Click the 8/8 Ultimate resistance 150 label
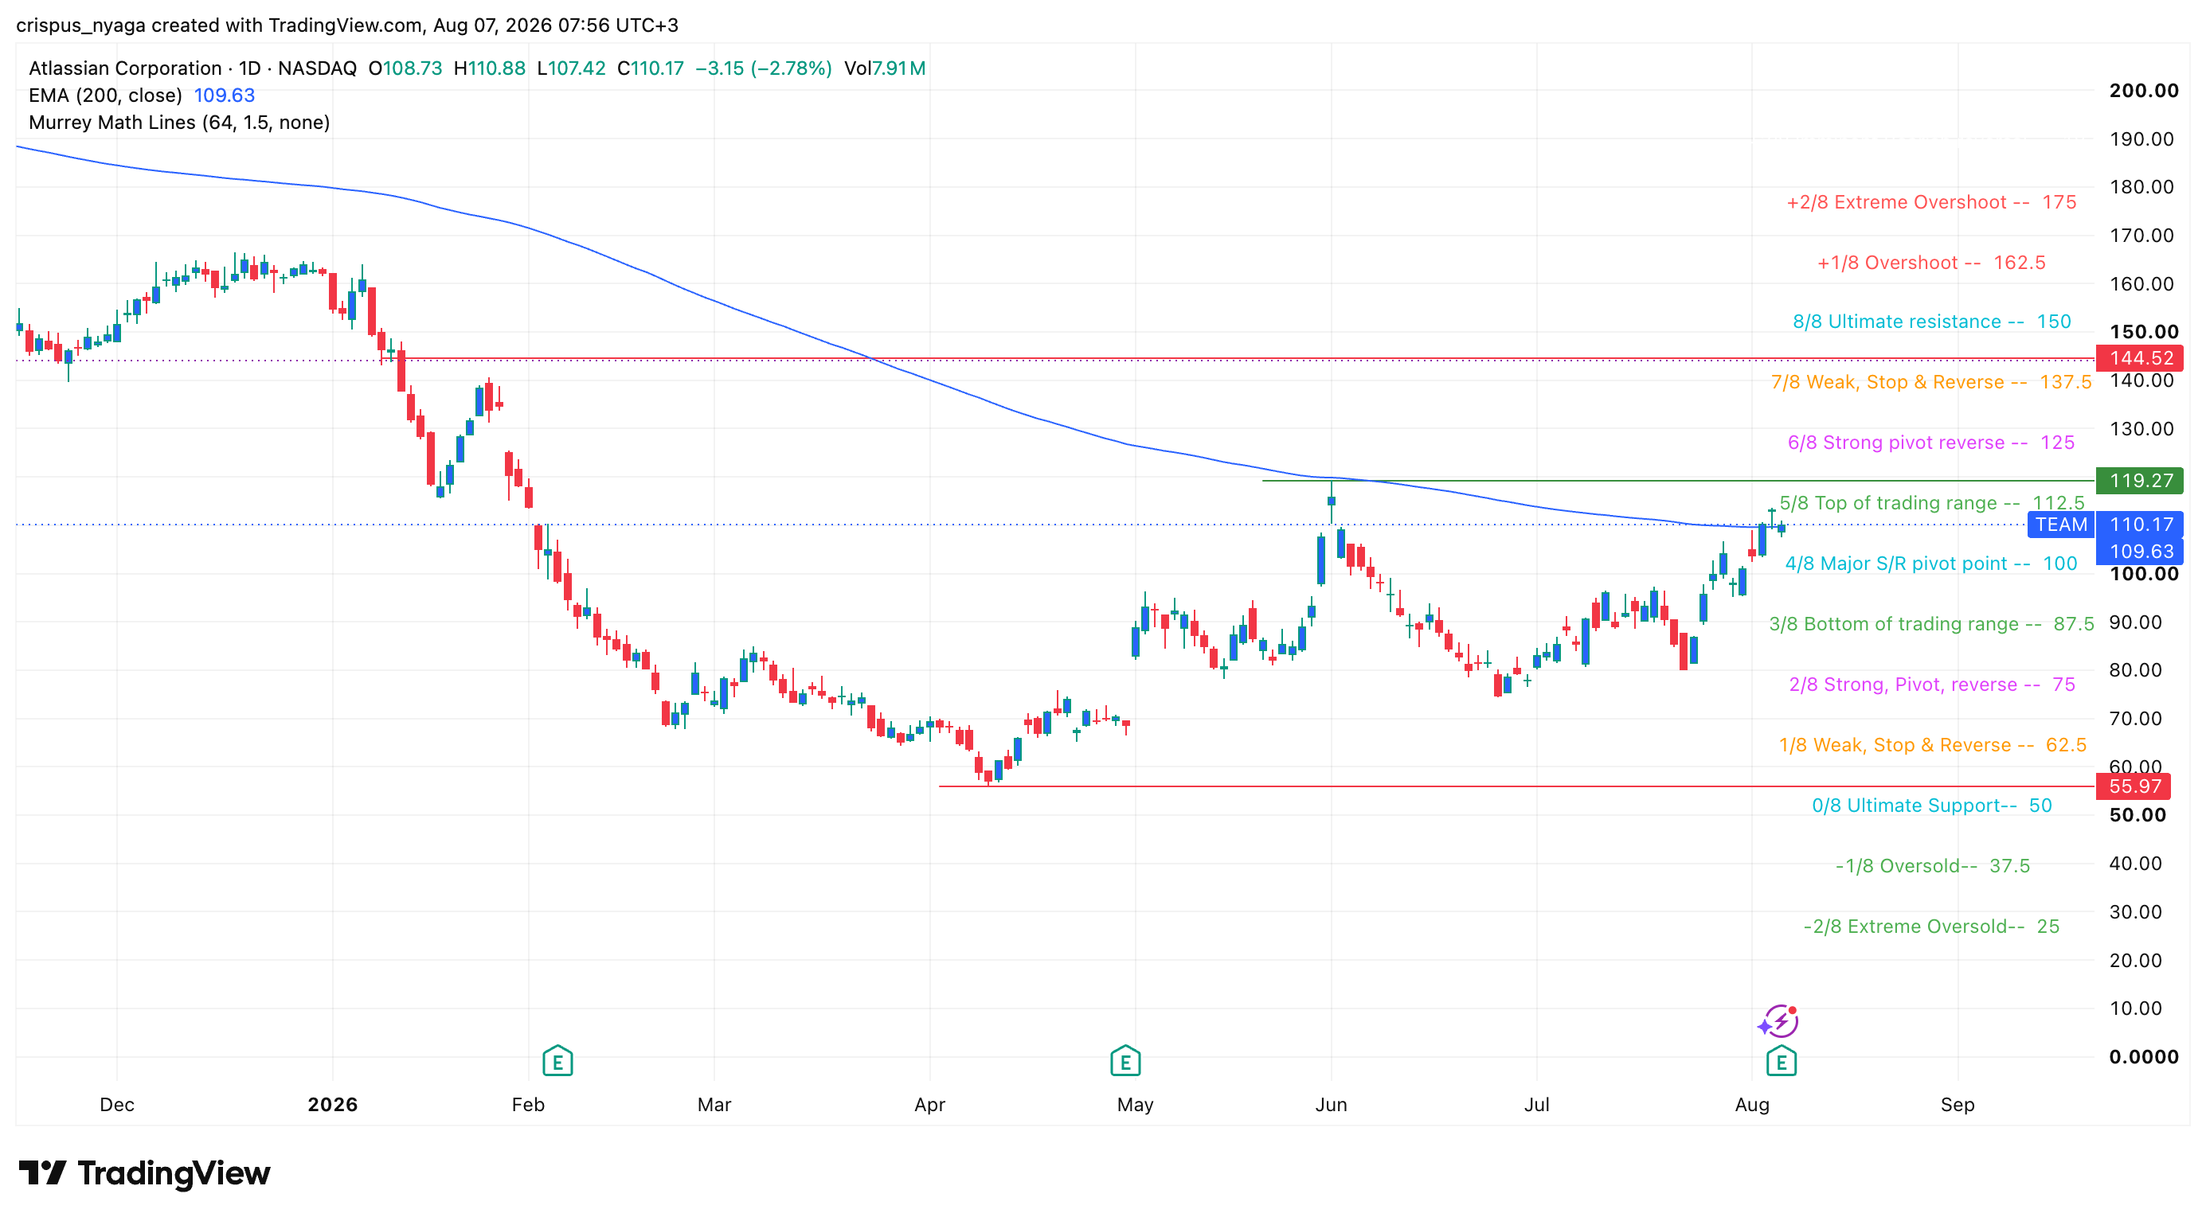The width and height of the screenshot is (2206, 1221). click(1932, 322)
